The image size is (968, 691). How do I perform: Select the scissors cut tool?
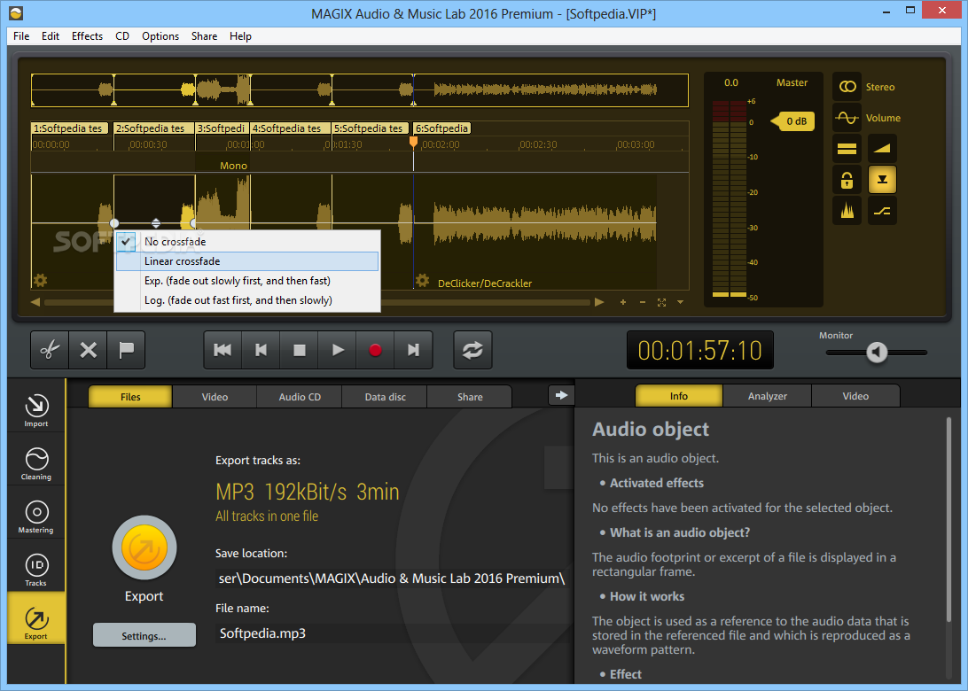(50, 350)
